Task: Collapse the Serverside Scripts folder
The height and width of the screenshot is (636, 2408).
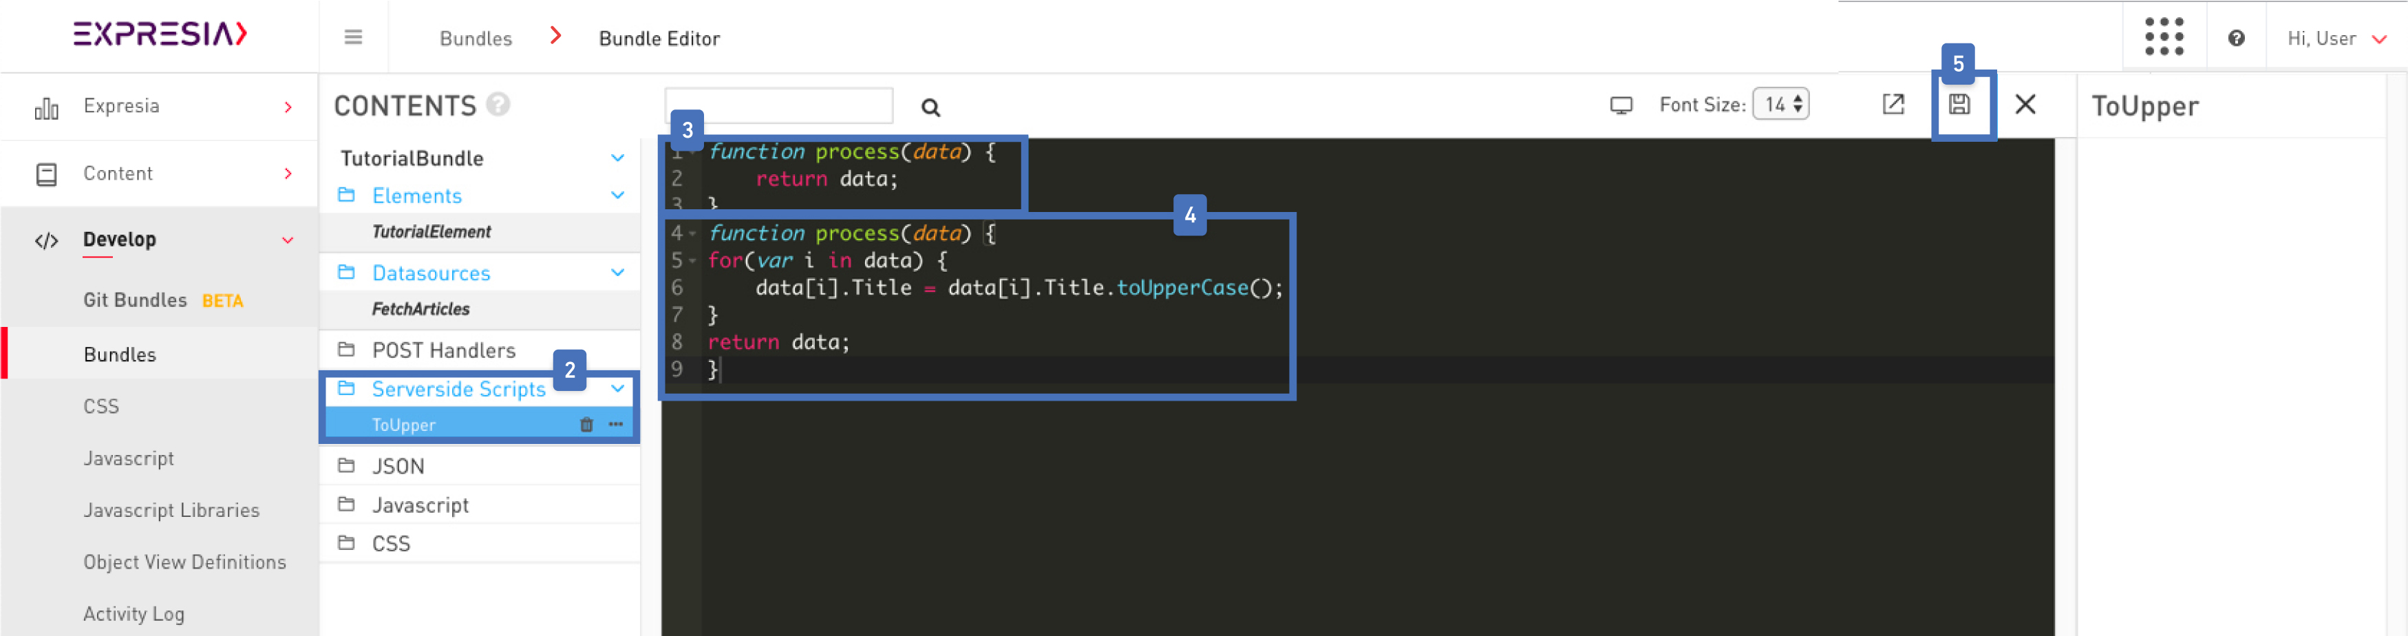Action: coord(618,389)
